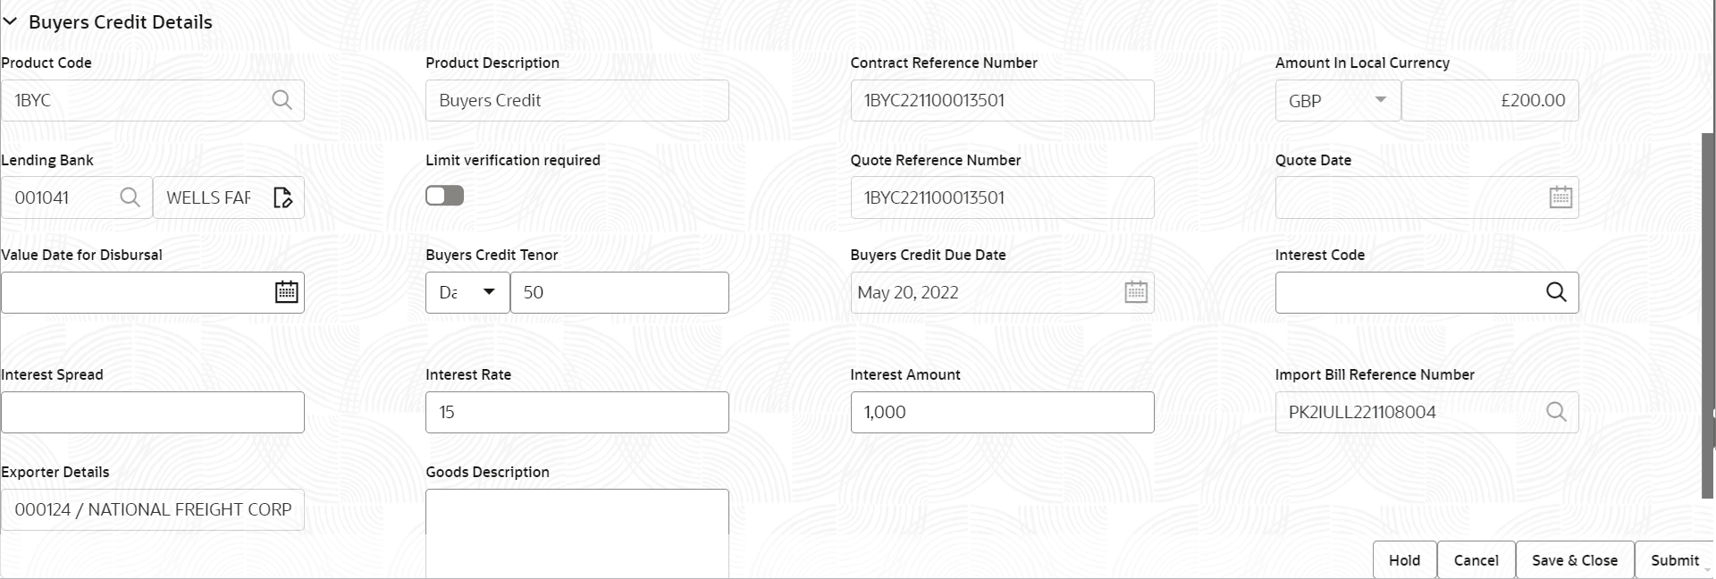Click Exporter Details field
This screenshot has height=579, width=1716.
153,509
